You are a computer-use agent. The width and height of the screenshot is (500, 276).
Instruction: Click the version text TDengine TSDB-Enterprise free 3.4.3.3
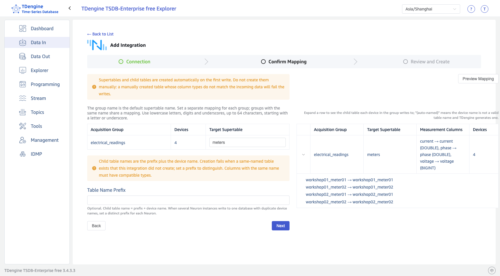click(x=40, y=270)
